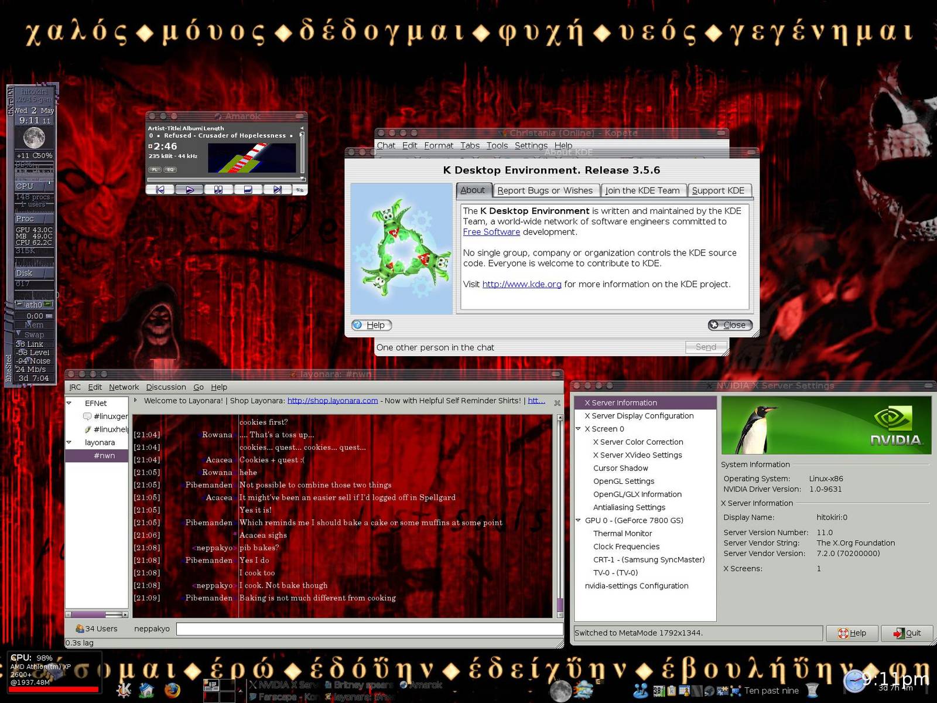
Task: Click the calendar icon in the system tray
Action: [x=684, y=691]
